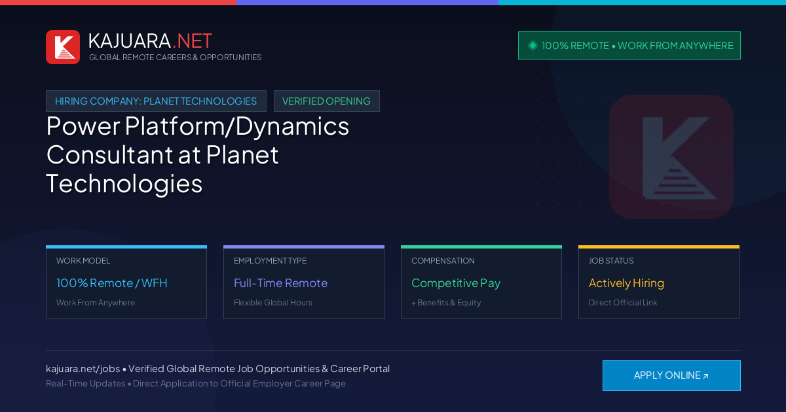Click the Global Remote Careers & Opportunities tagline
The height and width of the screenshot is (412, 786).
coord(175,58)
